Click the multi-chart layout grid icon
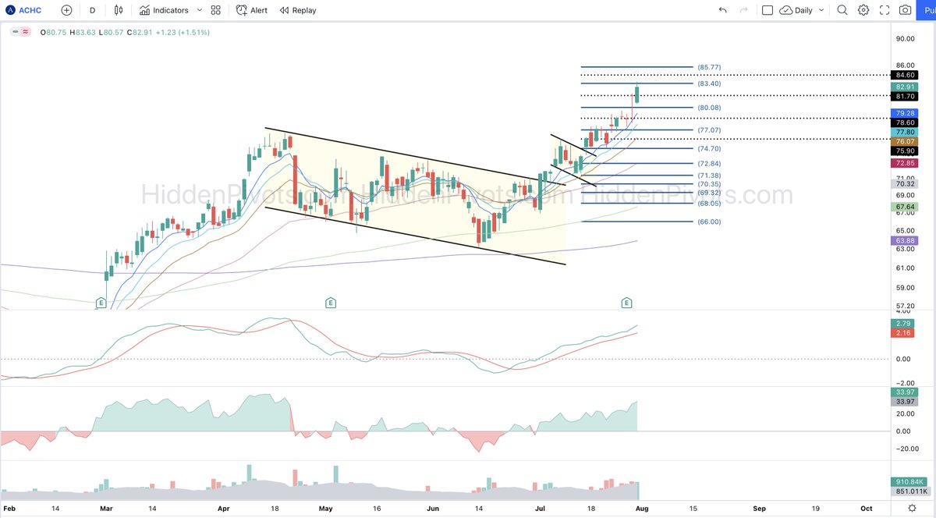 (x=215, y=10)
